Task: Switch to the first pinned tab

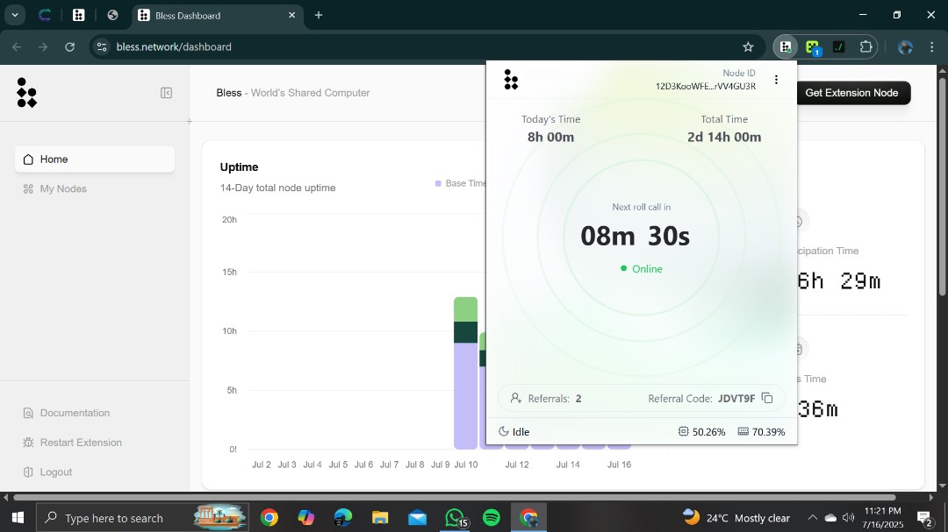Action: pyautogui.click(x=45, y=15)
